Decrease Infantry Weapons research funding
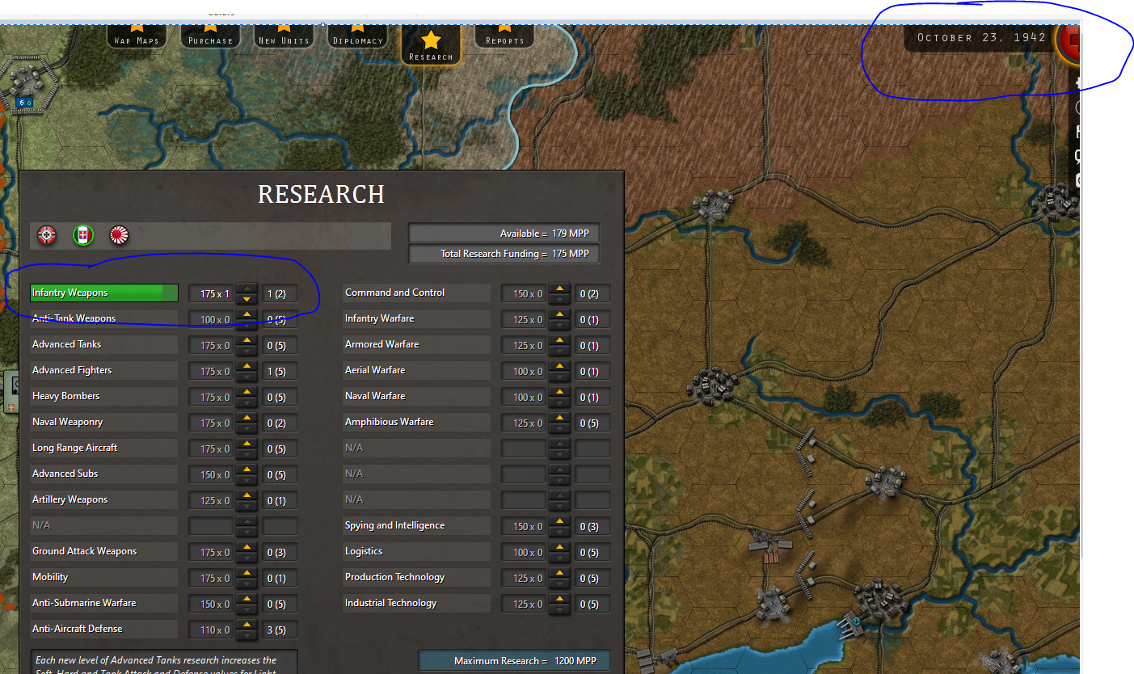Image resolution: width=1134 pixels, height=674 pixels. 247,299
